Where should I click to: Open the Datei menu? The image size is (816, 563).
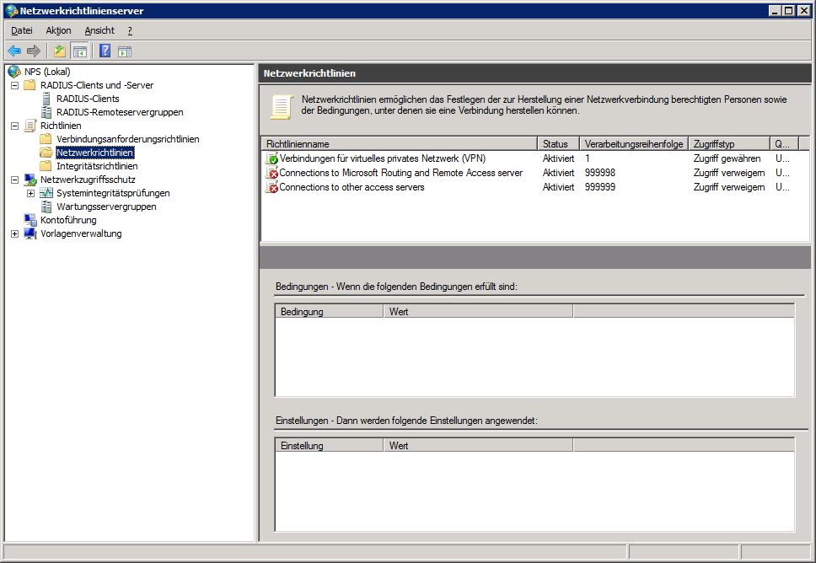tap(22, 30)
